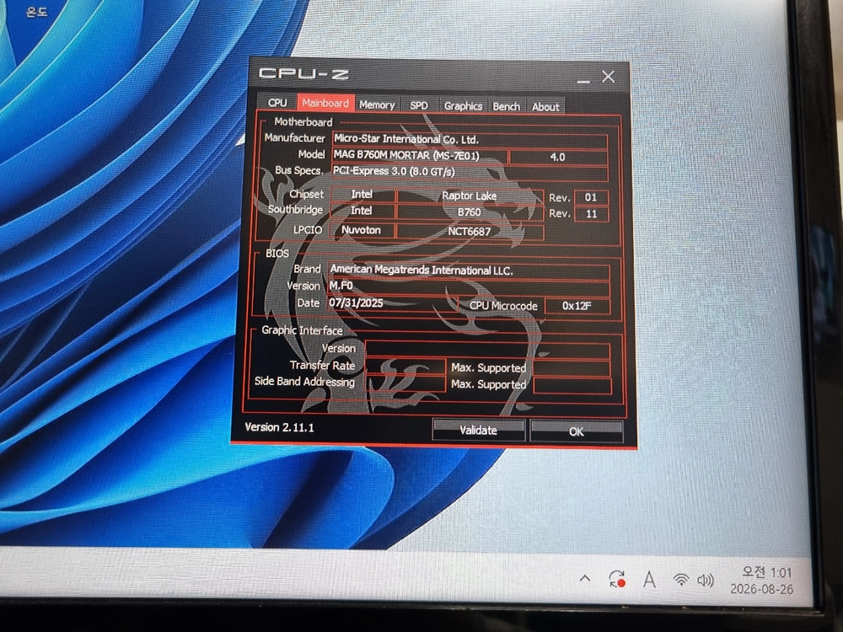The width and height of the screenshot is (843, 632).
Task: Click the Version 2.11.1 label
Action: (280, 427)
